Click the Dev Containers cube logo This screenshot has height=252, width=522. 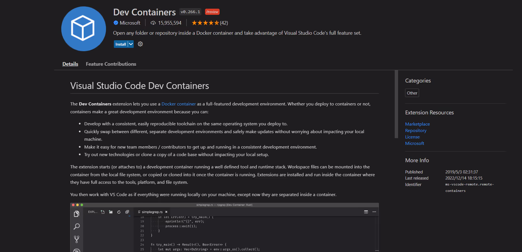click(x=83, y=29)
